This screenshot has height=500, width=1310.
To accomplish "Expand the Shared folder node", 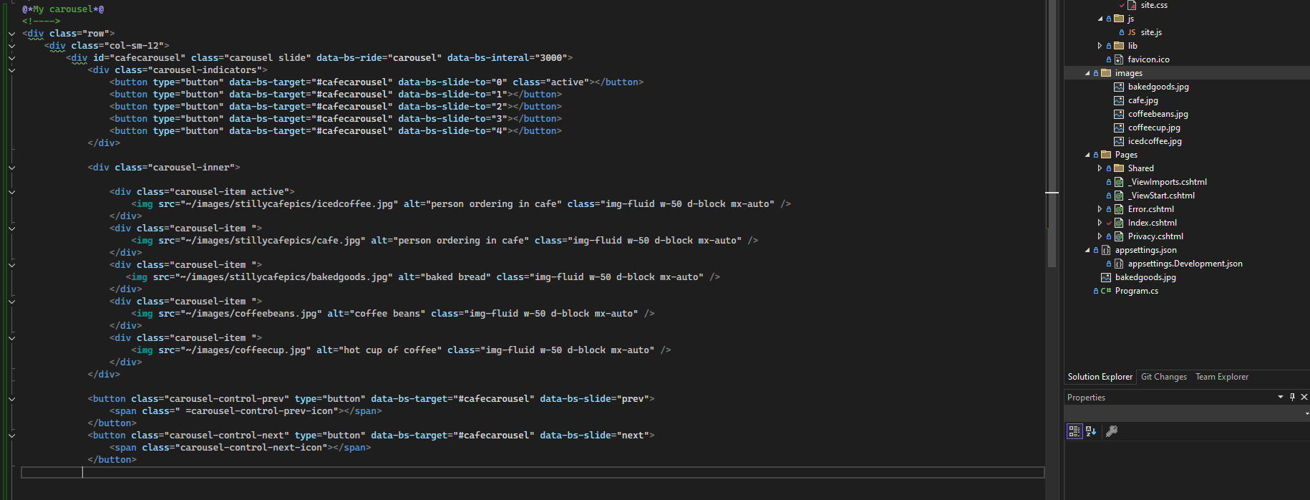I will click(1100, 168).
